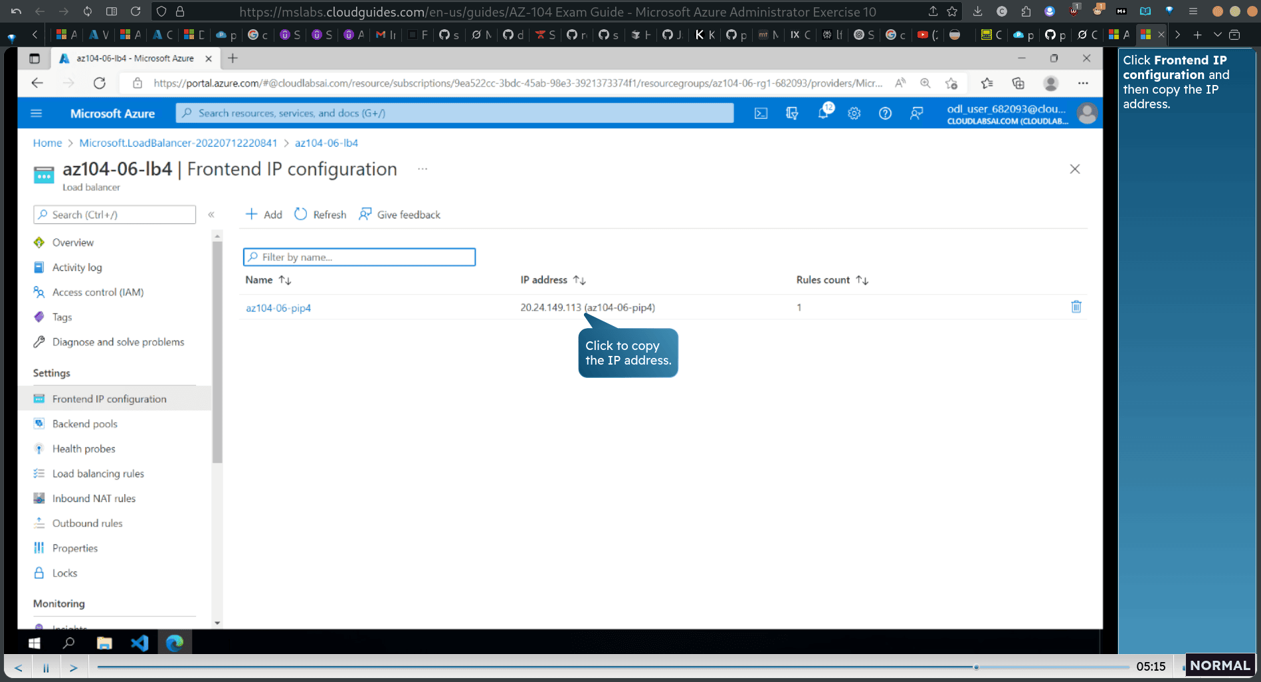This screenshot has height=682, width=1261.
Task: Click the Edge back arrow
Action: pyautogui.click(x=37, y=83)
